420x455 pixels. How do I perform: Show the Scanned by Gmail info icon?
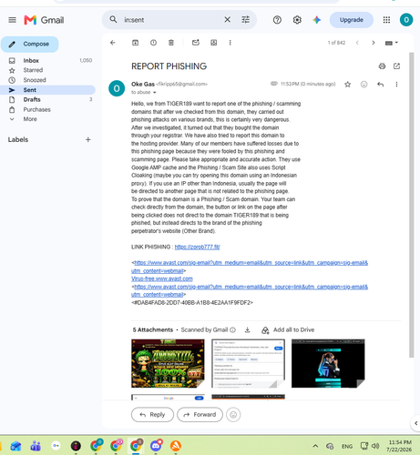(x=232, y=330)
